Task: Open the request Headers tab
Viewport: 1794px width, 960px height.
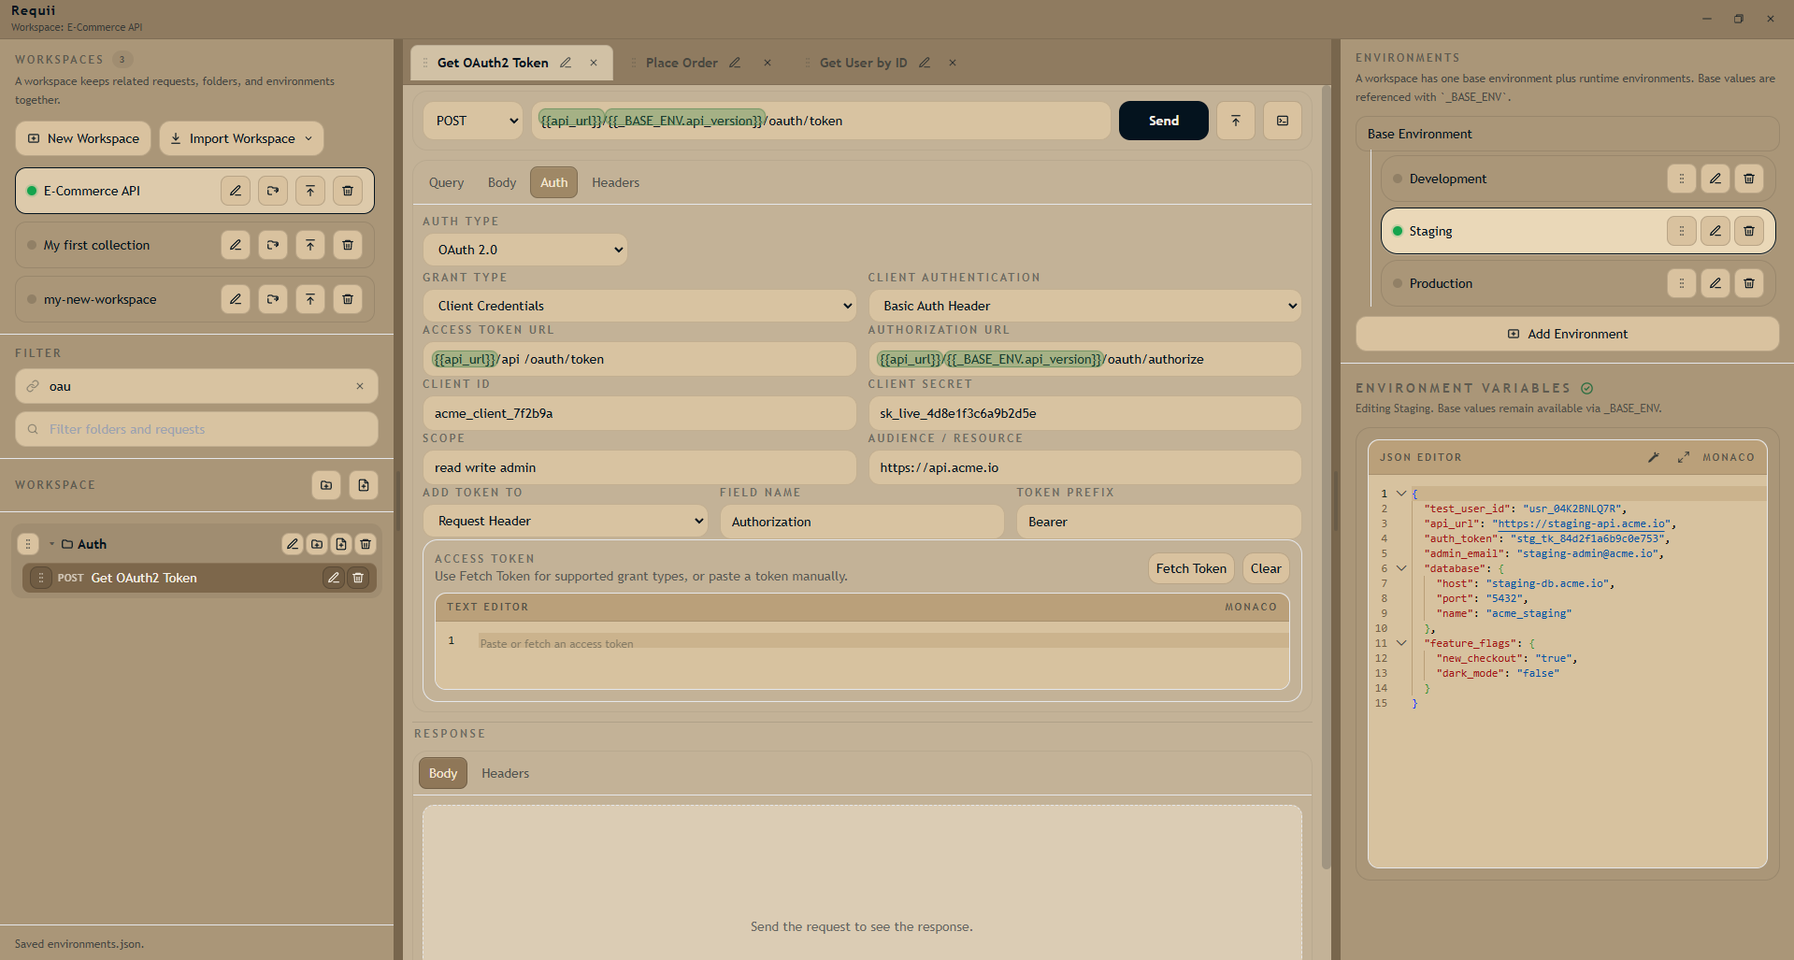Action: pyautogui.click(x=615, y=182)
